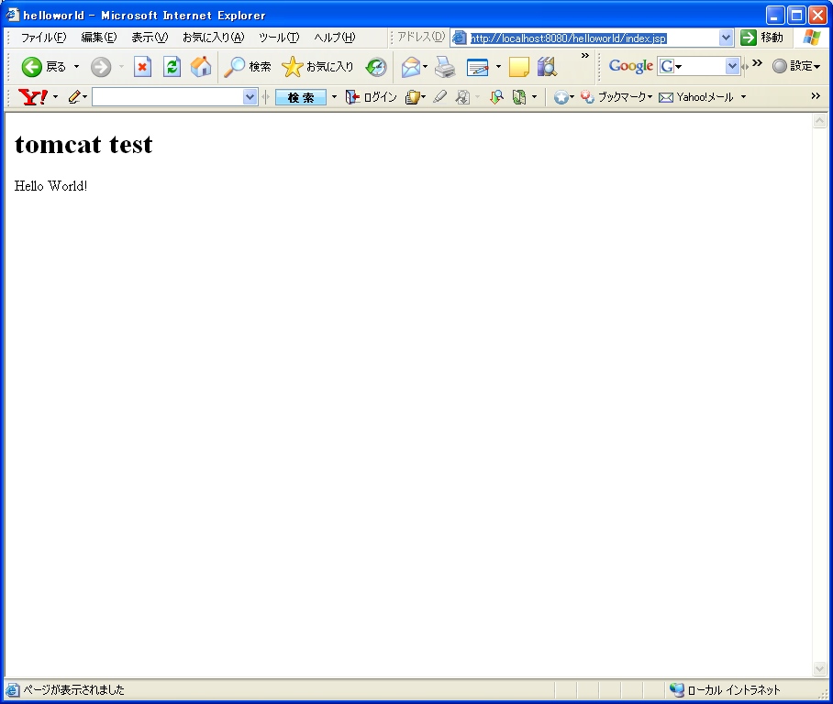The height and width of the screenshot is (704, 833).
Task: Click the Yahoo toolbar blue star circle icon
Action: tap(561, 97)
